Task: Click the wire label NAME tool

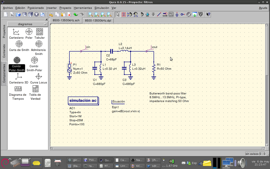Action: (165, 14)
